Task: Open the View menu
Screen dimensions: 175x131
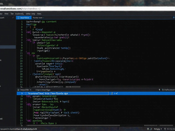Action: (6, 13)
